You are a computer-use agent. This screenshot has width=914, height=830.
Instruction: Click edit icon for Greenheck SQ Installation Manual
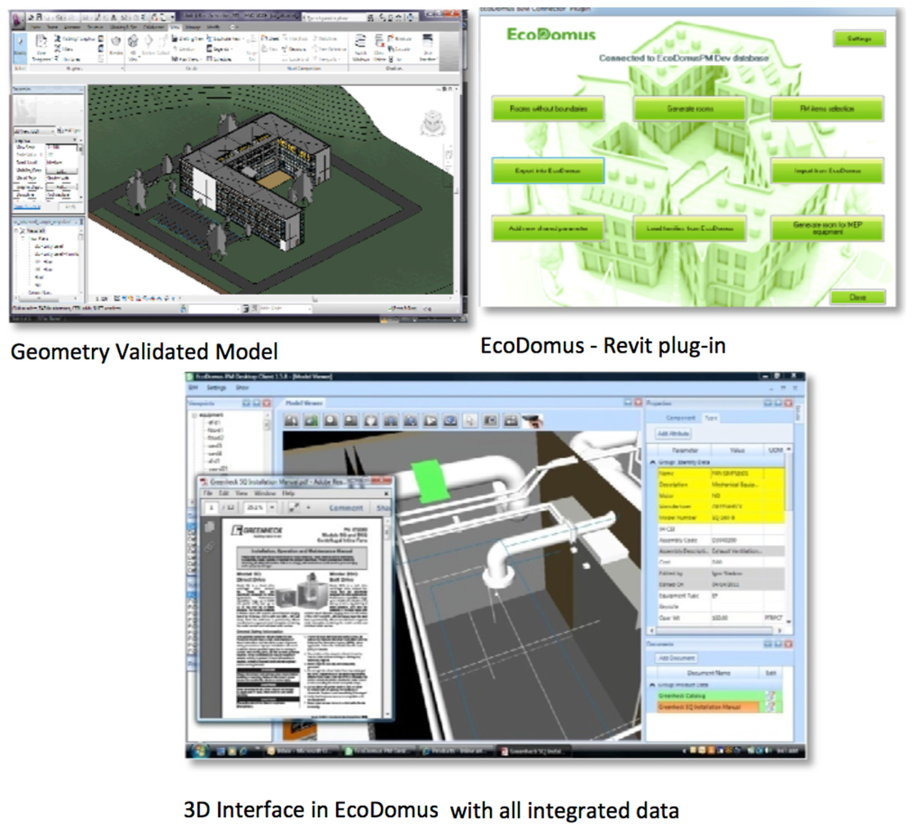coord(771,707)
